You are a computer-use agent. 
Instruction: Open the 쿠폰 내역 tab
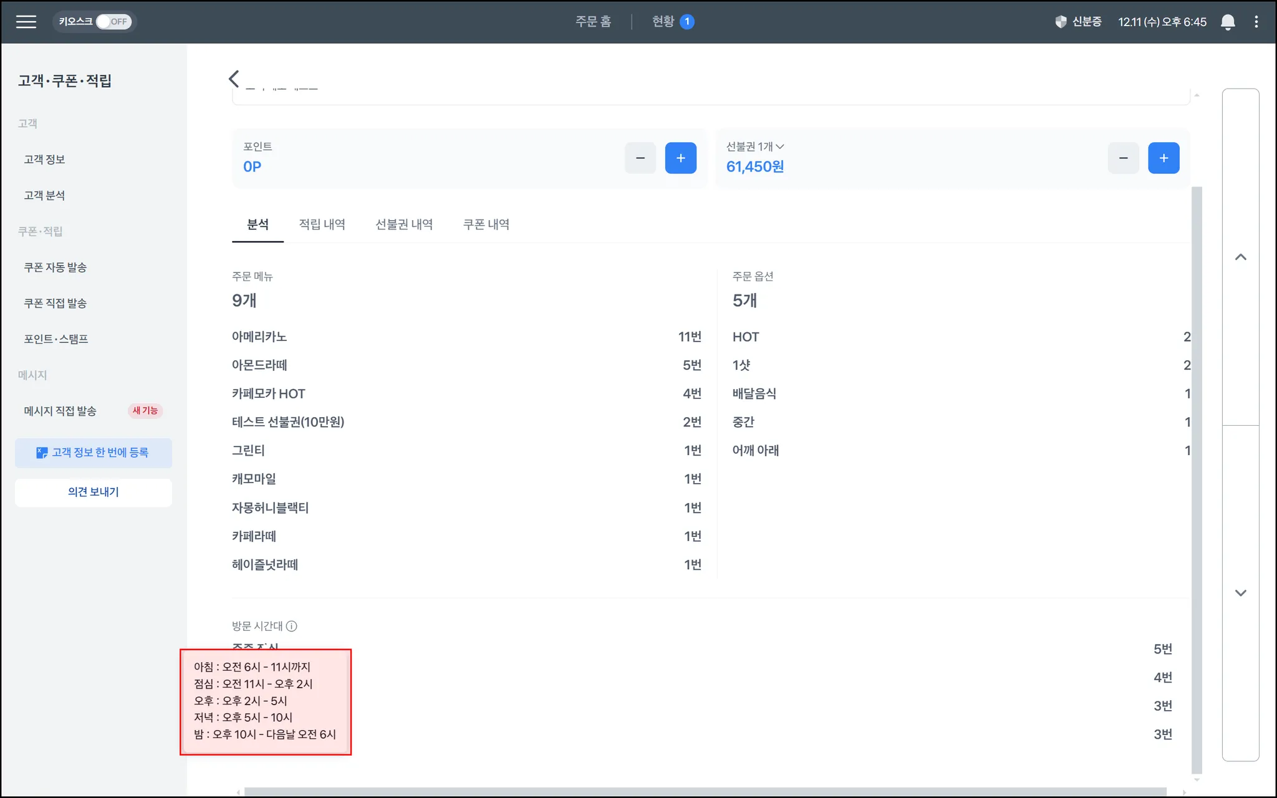click(x=486, y=224)
